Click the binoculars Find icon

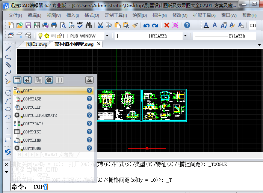[x=89, y=25]
